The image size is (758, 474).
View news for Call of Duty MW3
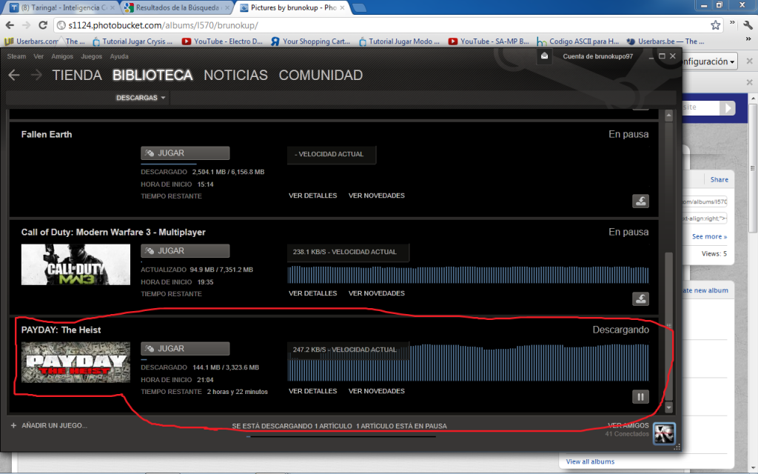point(377,293)
